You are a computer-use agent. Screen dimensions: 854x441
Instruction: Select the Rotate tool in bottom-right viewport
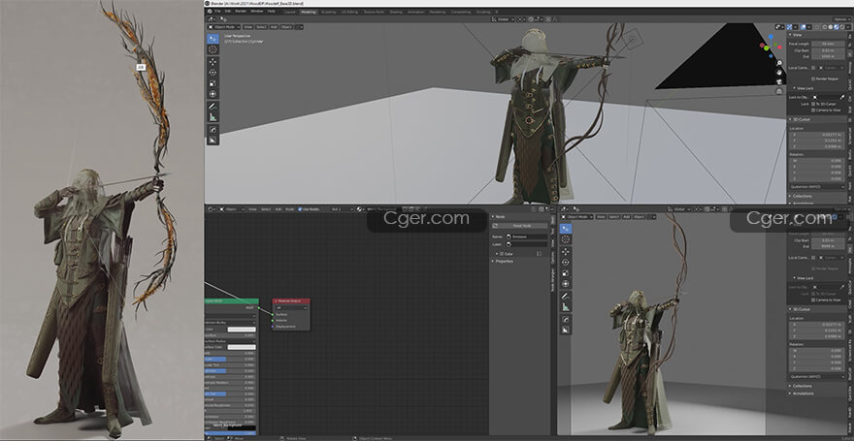(x=566, y=262)
